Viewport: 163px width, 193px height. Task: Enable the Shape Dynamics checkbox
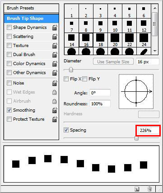tap(9, 28)
